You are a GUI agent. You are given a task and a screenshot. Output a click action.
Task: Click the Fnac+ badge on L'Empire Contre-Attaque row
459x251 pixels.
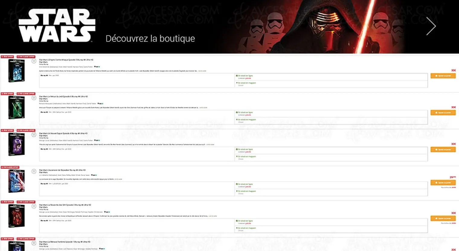coord(97,67)
